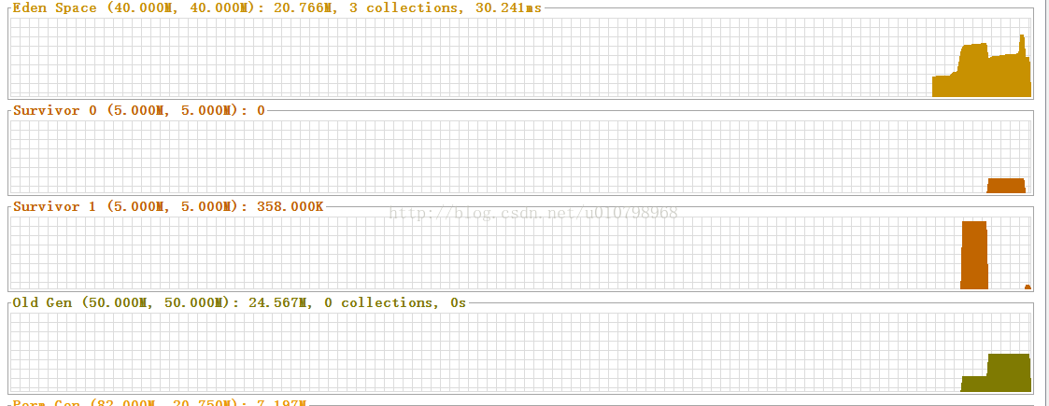Click the Survivor 0 panel title
This screenshot has width=1049, height=406.
139,110
